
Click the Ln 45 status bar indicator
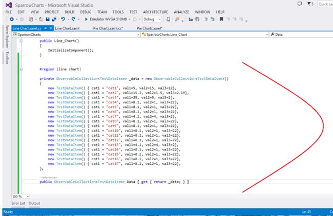point(306,212)
